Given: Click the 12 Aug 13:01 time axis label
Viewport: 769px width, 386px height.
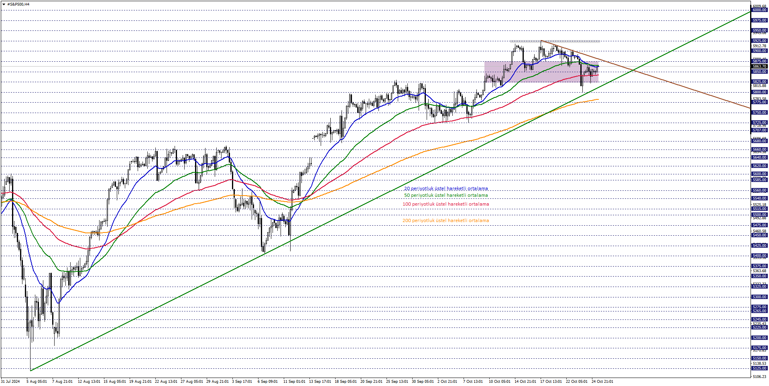Looking at the screenshot, I should click(89, 382).
